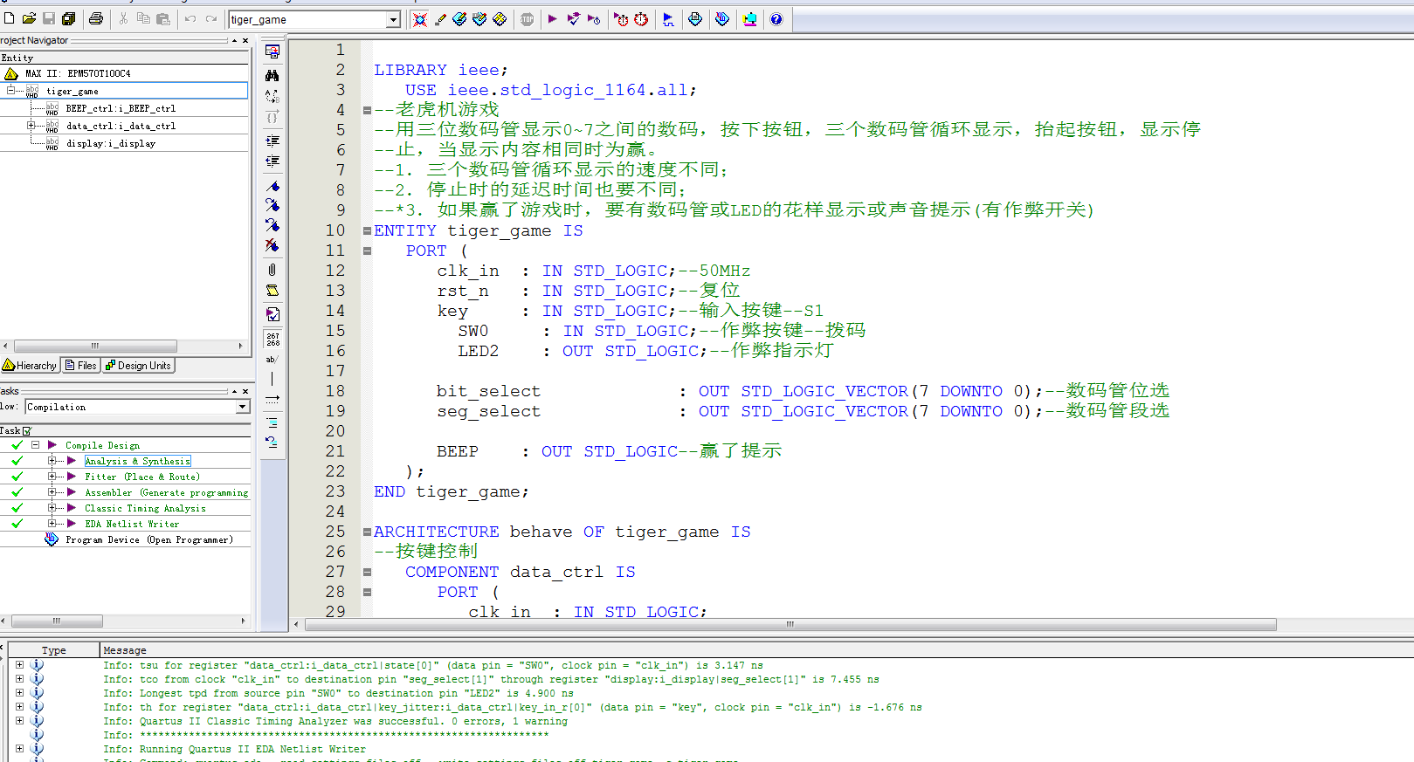Click the Stop Processing toolbar icon
The image size is (1414, 762).
[527, 19]
